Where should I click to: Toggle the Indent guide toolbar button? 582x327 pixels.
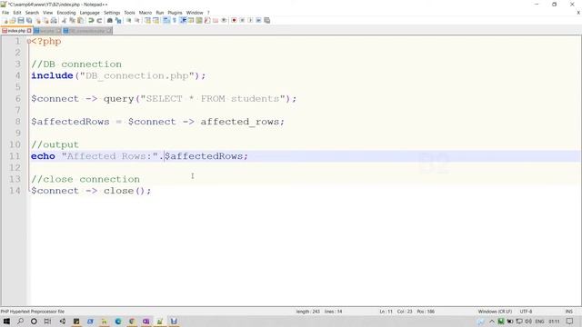(x=183, y=20)
